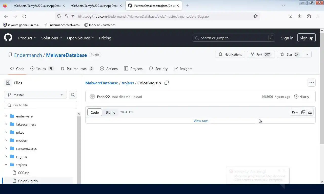Open the Insights tab

183,69
